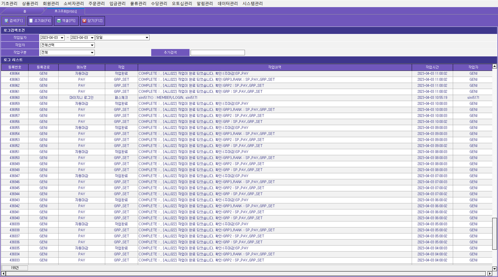
Task: Sort by the 작업내역 column header
Action: (x=275, y=67)
